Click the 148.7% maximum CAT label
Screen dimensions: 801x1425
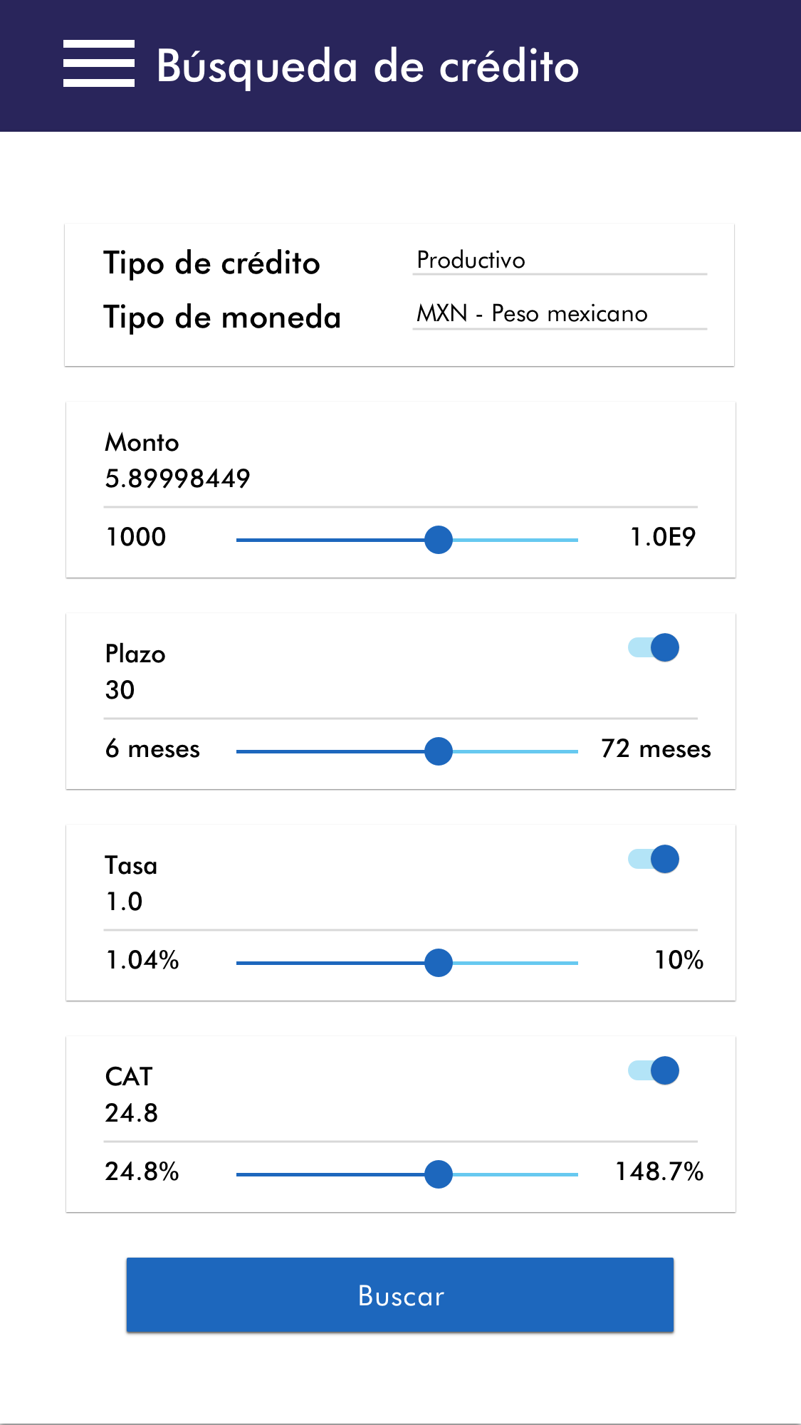[x=659, y=1172]
